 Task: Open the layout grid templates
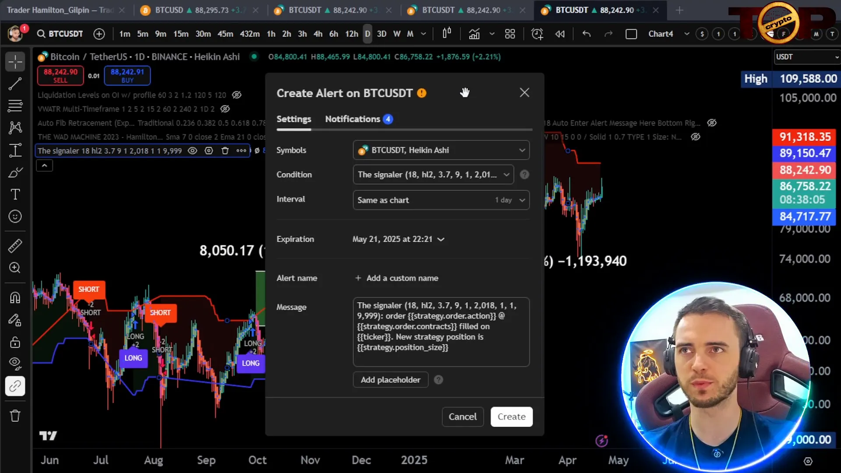(510, 34)
